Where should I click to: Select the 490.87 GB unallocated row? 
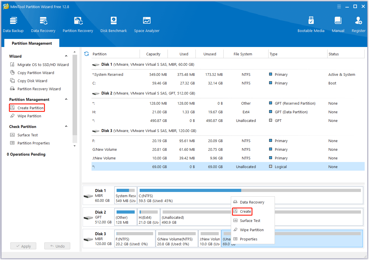point(228,120)
